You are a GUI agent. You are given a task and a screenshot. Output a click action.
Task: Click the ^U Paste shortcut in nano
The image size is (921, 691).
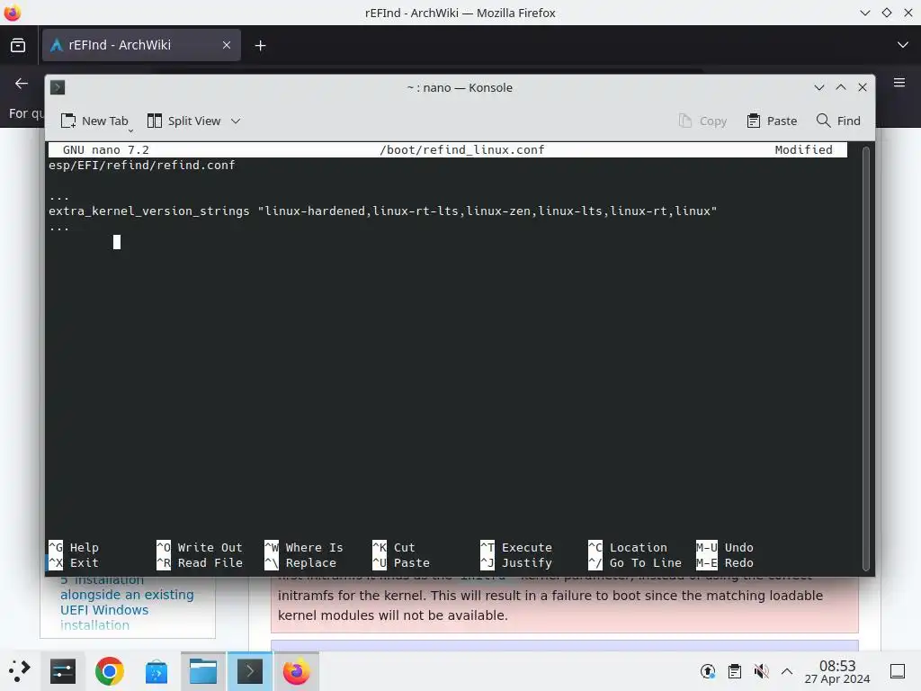(401, 563)
